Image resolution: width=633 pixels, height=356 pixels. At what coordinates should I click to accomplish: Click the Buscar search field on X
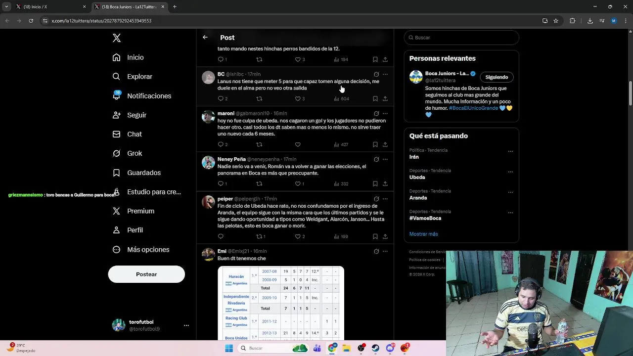click(x=462, y=38)
